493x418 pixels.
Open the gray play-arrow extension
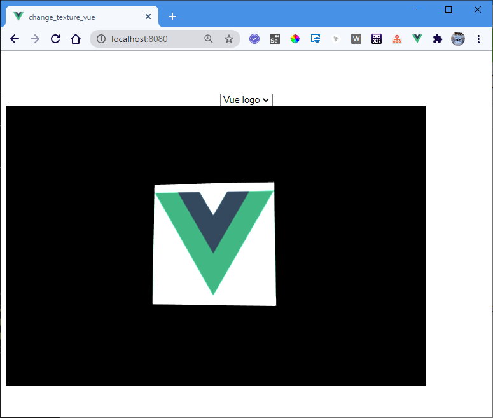336,39
